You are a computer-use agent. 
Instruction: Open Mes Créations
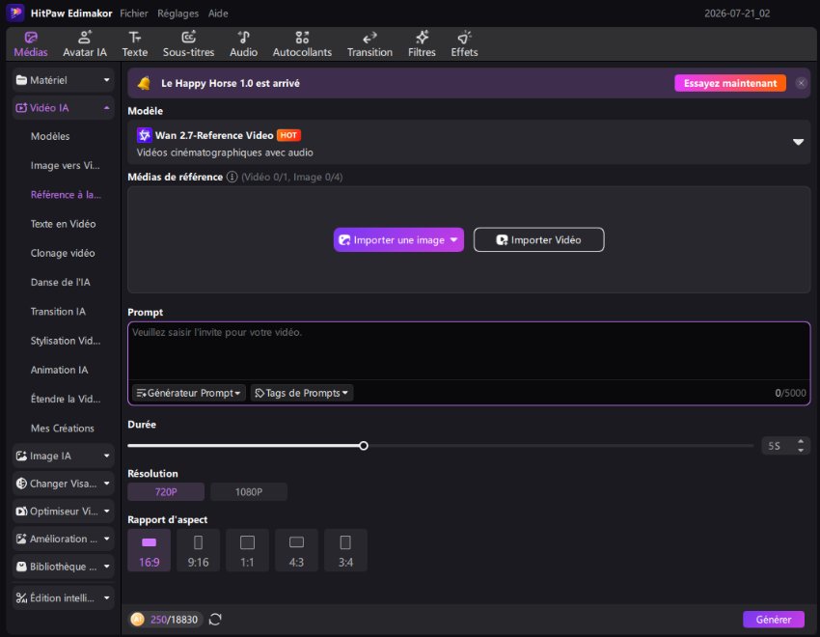coord(63,429)
